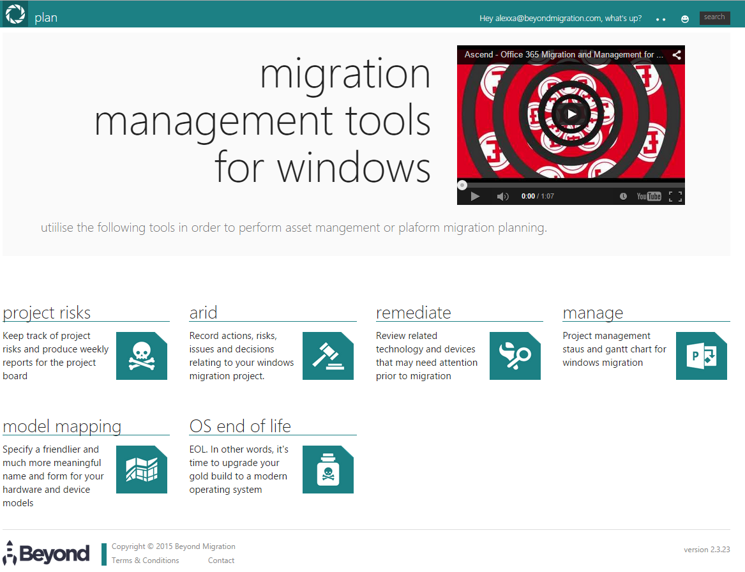Click the 'Review related technology' description

coord(426,356)
